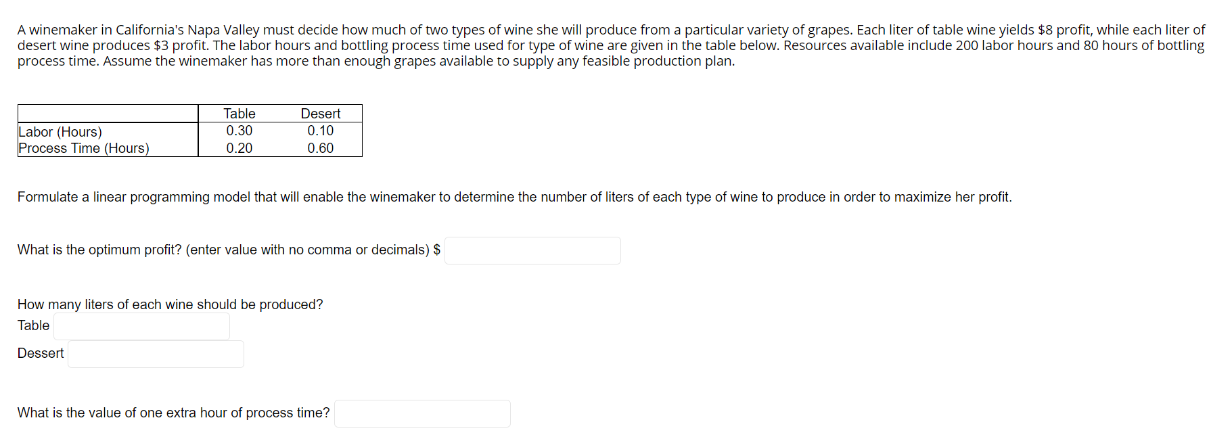Image resolution: width=1232 pixels, height=437 pixels.
Task: Select the Table column header cell
Action: tap(239, 113)
